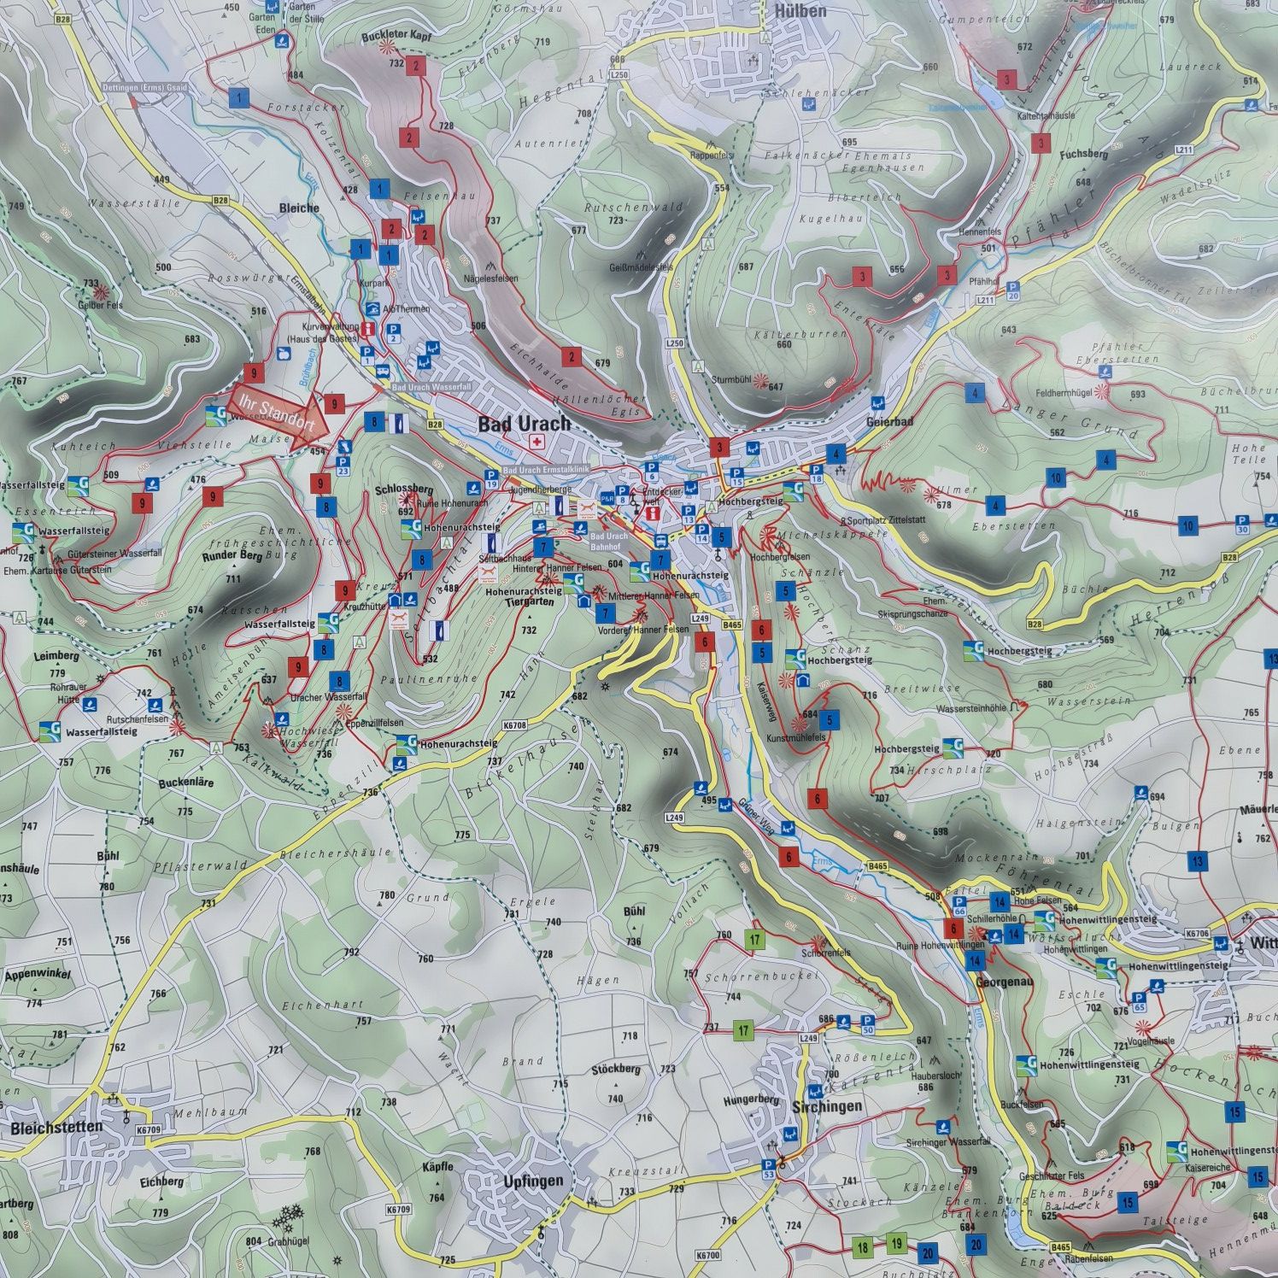Image resolution: width=1278 pixels, height=1278 pixels.
Task: Click the Georgenau label
Action: (1005, 982)
